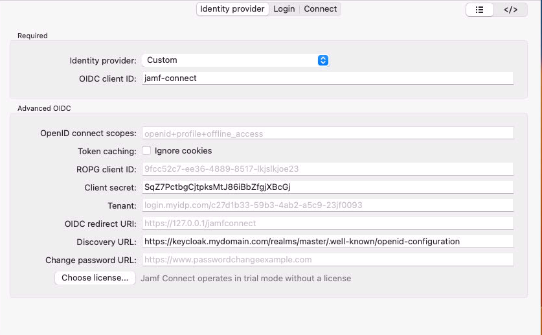Click the Token caching label
The width and height of the screenshot is (542, 335).
point(107,152)
